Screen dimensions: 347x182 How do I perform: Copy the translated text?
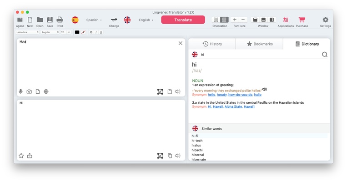click(x=170, y=156)
